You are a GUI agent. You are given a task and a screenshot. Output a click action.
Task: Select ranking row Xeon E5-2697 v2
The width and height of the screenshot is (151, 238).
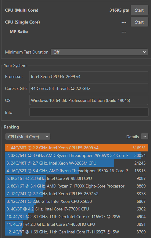[76, 194]
